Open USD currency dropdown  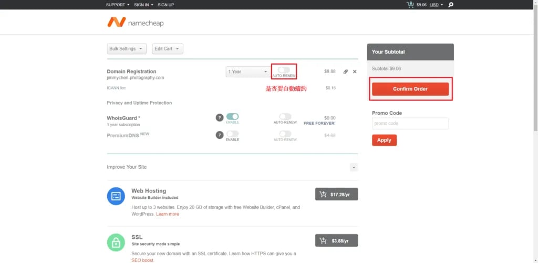click(437, 5)
